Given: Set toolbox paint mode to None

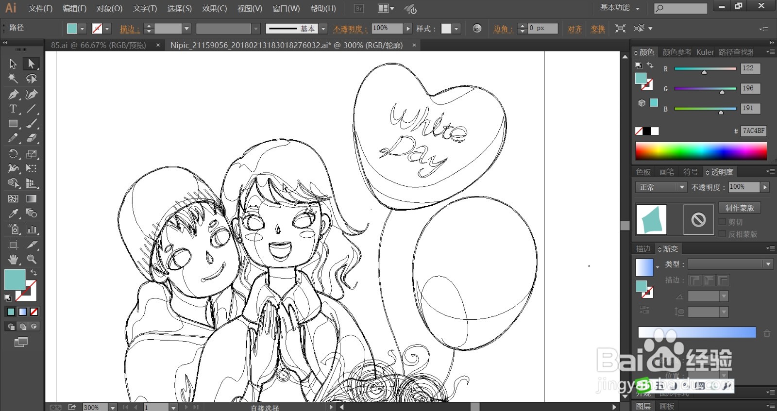Looking at the screenshot, I should [x=34, y=312].
